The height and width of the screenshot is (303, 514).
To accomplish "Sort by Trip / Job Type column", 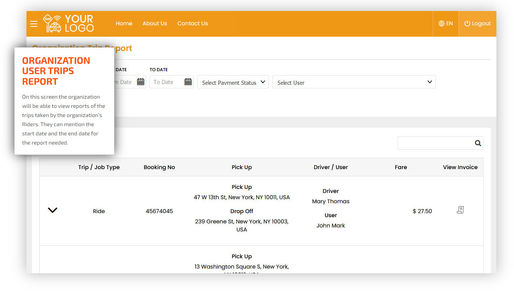I will click(99, 167).
